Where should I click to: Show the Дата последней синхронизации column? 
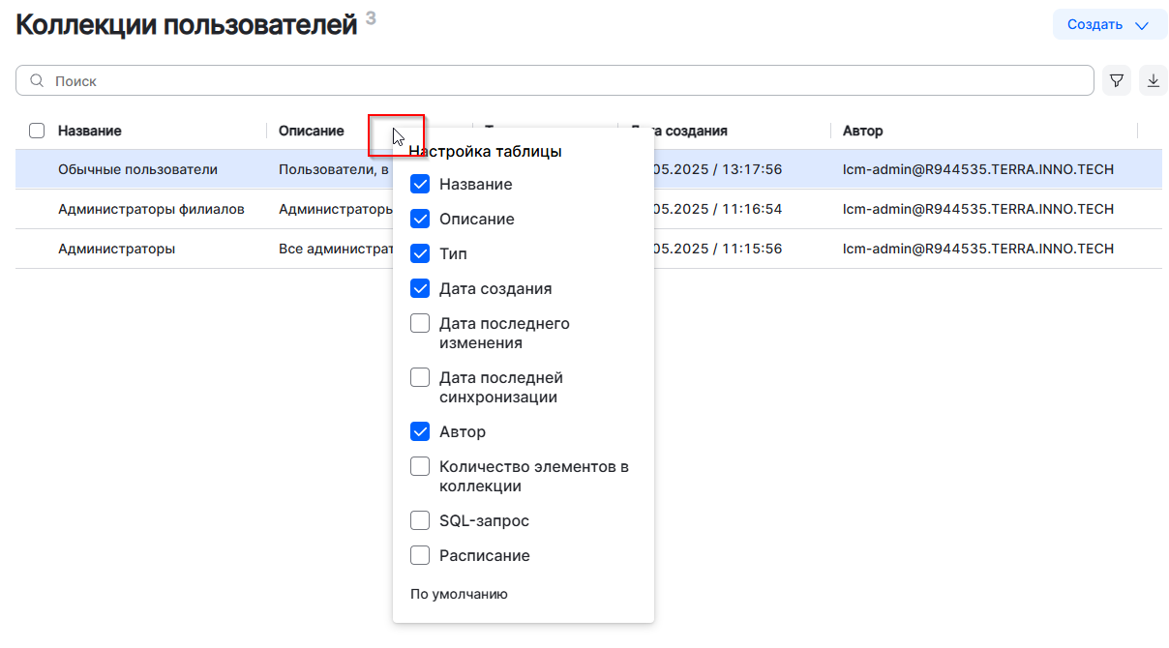420,378
